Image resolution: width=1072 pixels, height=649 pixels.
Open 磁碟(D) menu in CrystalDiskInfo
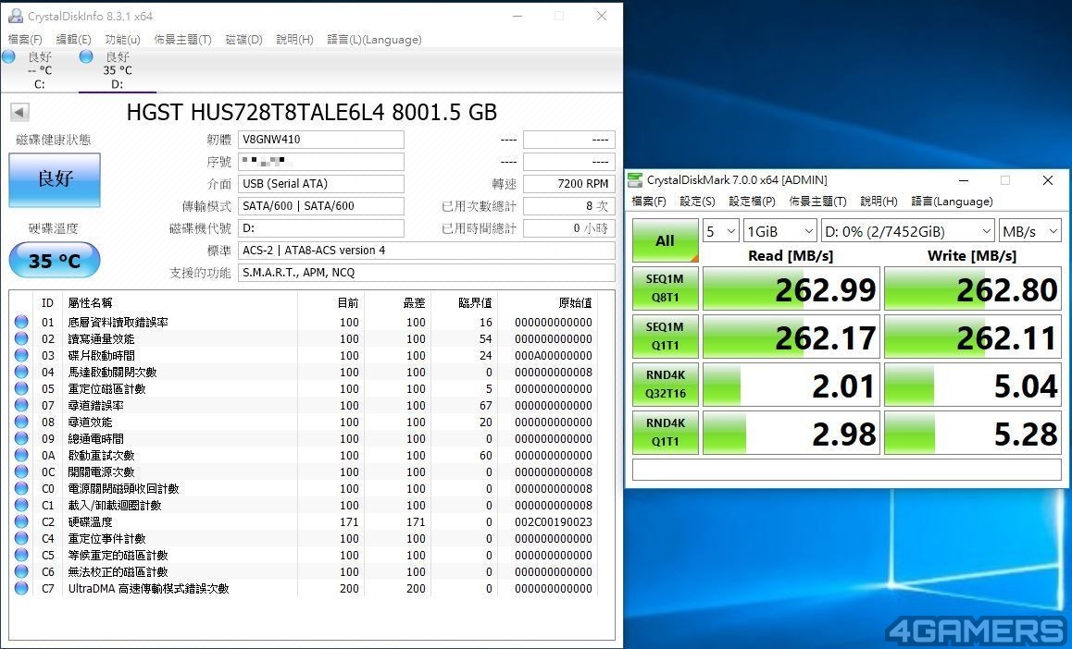pyautogui.click(x=244, y=40)
